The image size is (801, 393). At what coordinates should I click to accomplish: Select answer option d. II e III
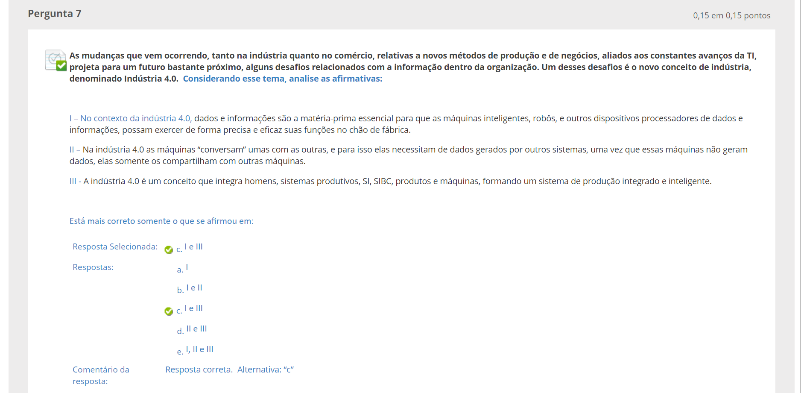pyautogui.click(x=192, y=330)
